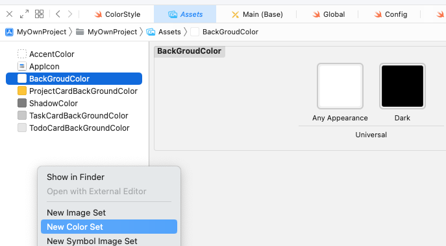Image resolution: width=446 pixels, height=246 pixels.
Task: Choose New Symbol Image Set from context menu
Action: (x=109, y=241)
